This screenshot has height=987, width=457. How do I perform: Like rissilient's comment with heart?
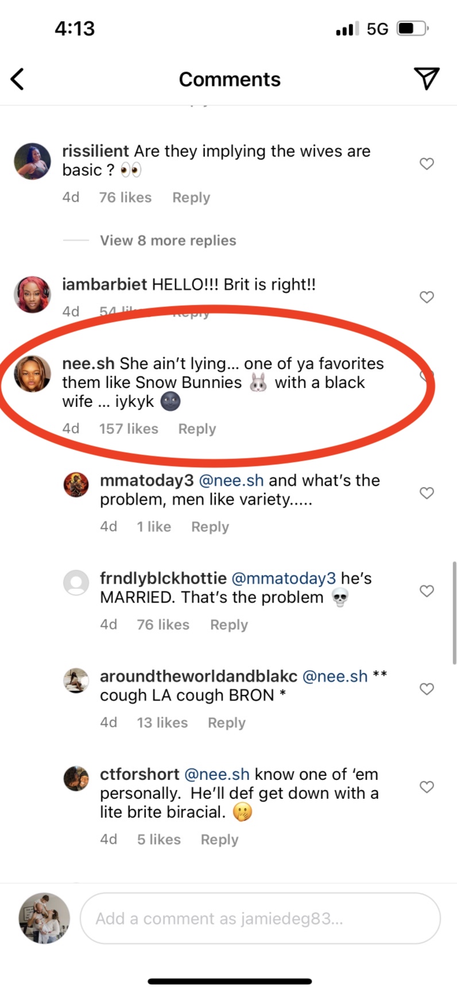427,164
